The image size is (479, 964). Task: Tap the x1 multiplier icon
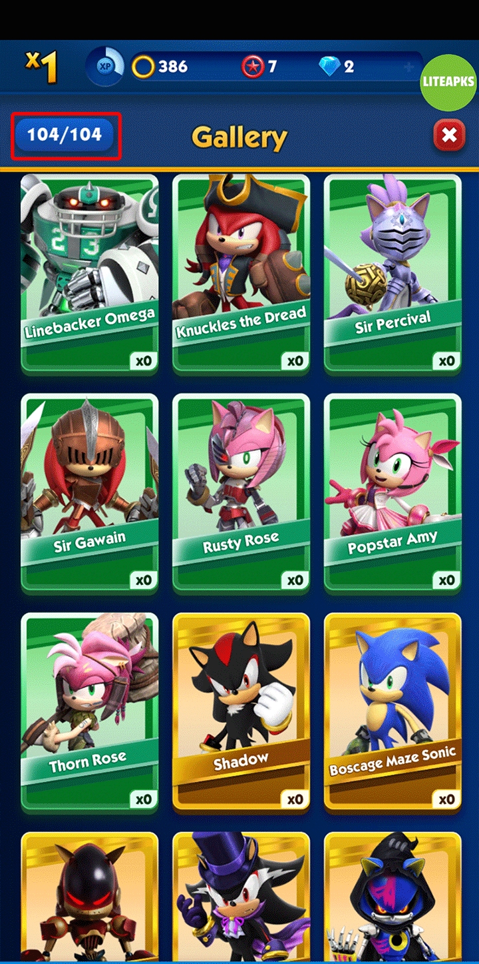pyautogui.click(x=41, y=67)
